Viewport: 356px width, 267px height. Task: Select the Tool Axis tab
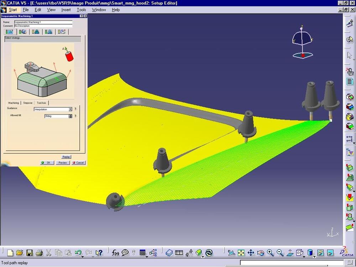tap(42, 103)
